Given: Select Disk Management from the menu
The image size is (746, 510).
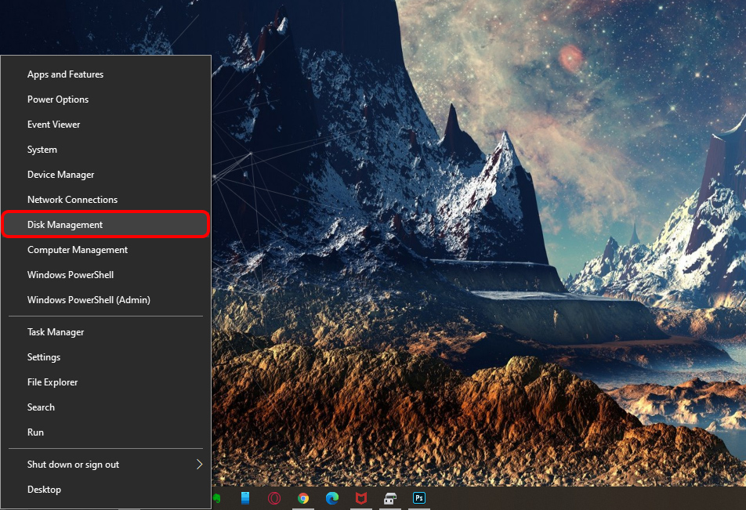Looking at the screenshot, I should 65,225.
